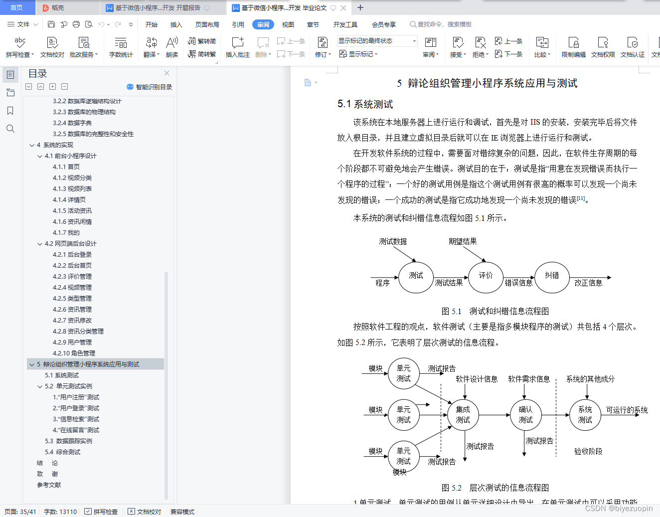Toggle 文档校对 in status bar

[145, 512]
